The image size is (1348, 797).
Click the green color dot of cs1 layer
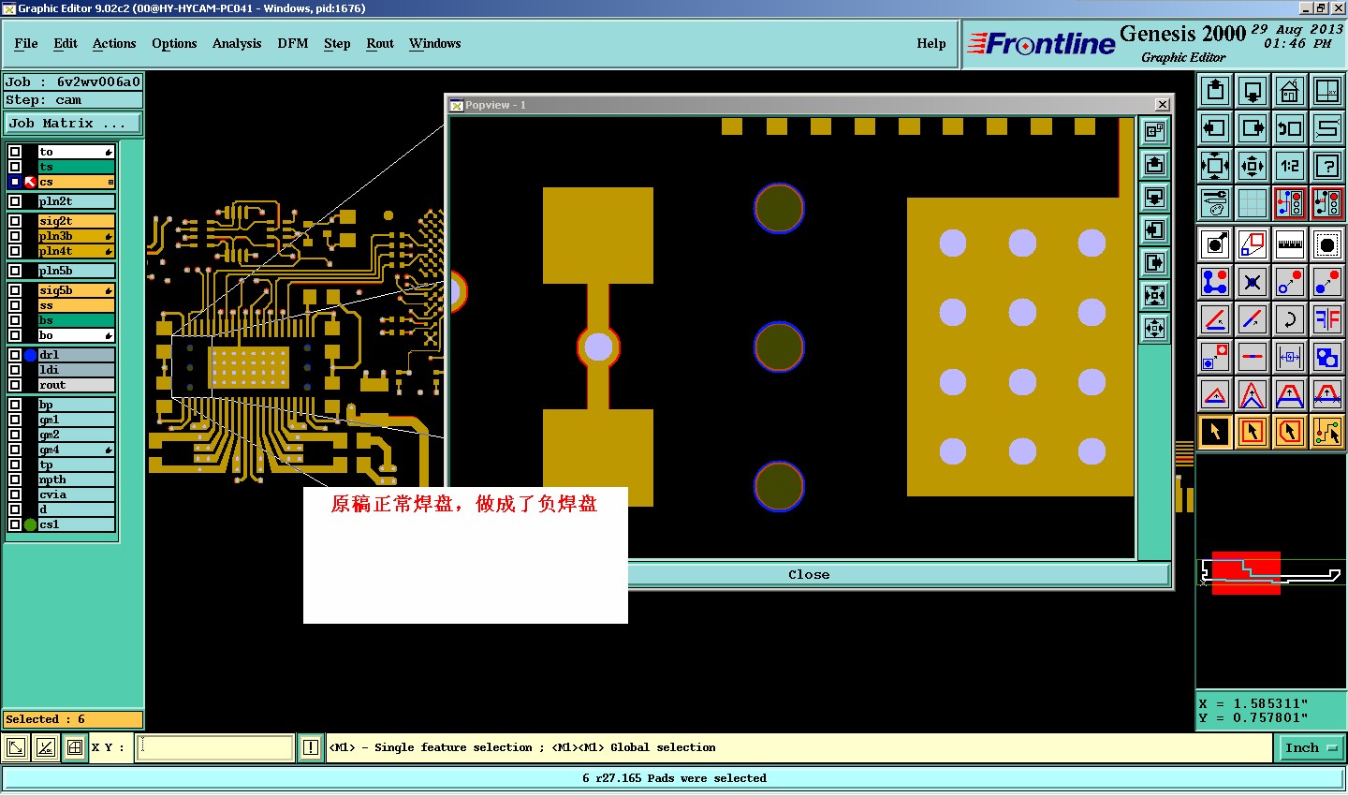click(x=30, y=524)
